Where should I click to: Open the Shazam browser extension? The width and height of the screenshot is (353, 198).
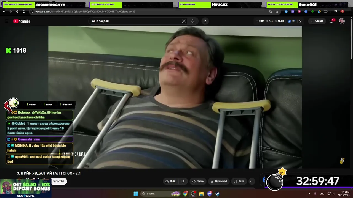[286, 12]
